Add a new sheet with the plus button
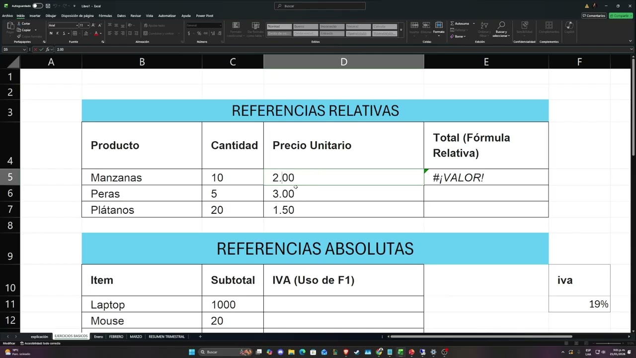This screenshot has width=636, height=358. (200, 337)
